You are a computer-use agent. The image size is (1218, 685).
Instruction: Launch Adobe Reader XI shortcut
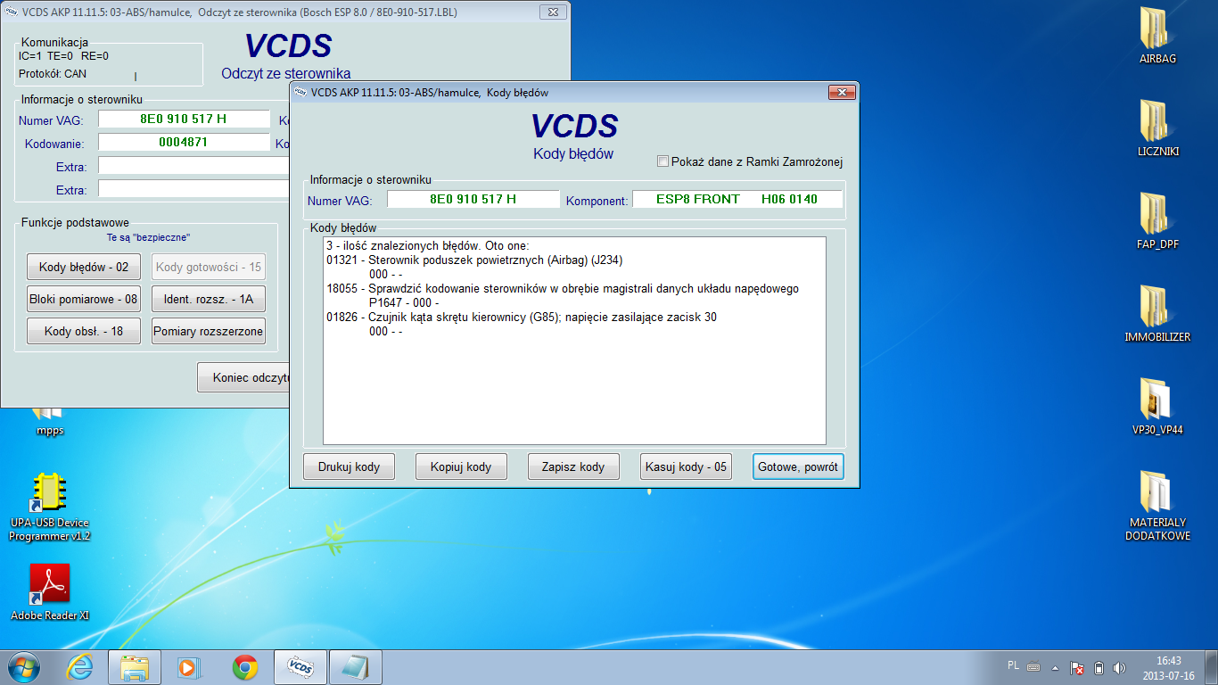50,592
